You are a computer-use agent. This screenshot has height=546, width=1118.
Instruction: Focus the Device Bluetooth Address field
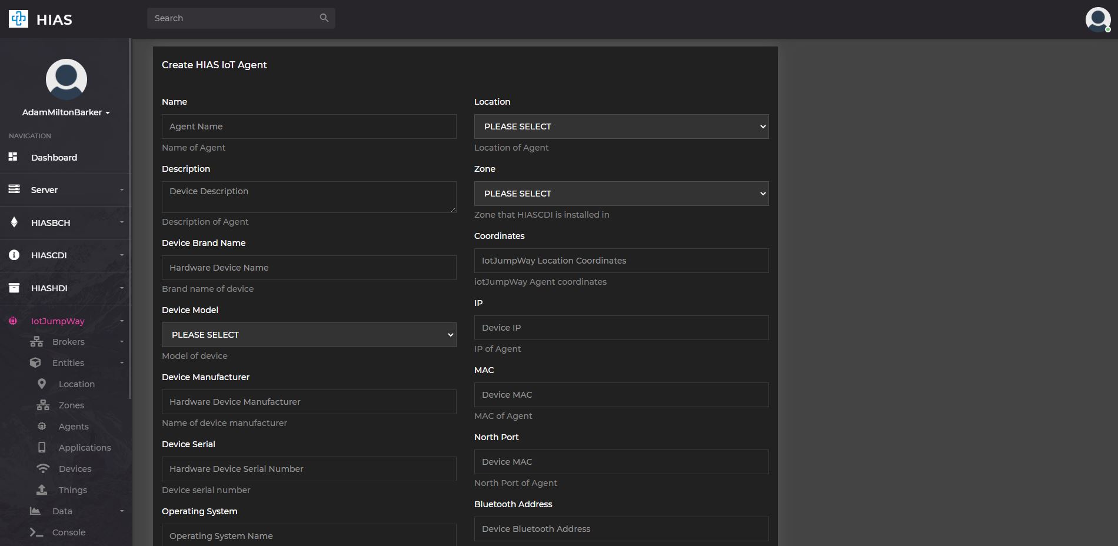[621, 529]
